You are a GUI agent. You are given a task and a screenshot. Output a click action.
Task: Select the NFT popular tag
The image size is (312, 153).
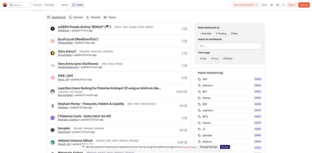[x=204, y=92]
